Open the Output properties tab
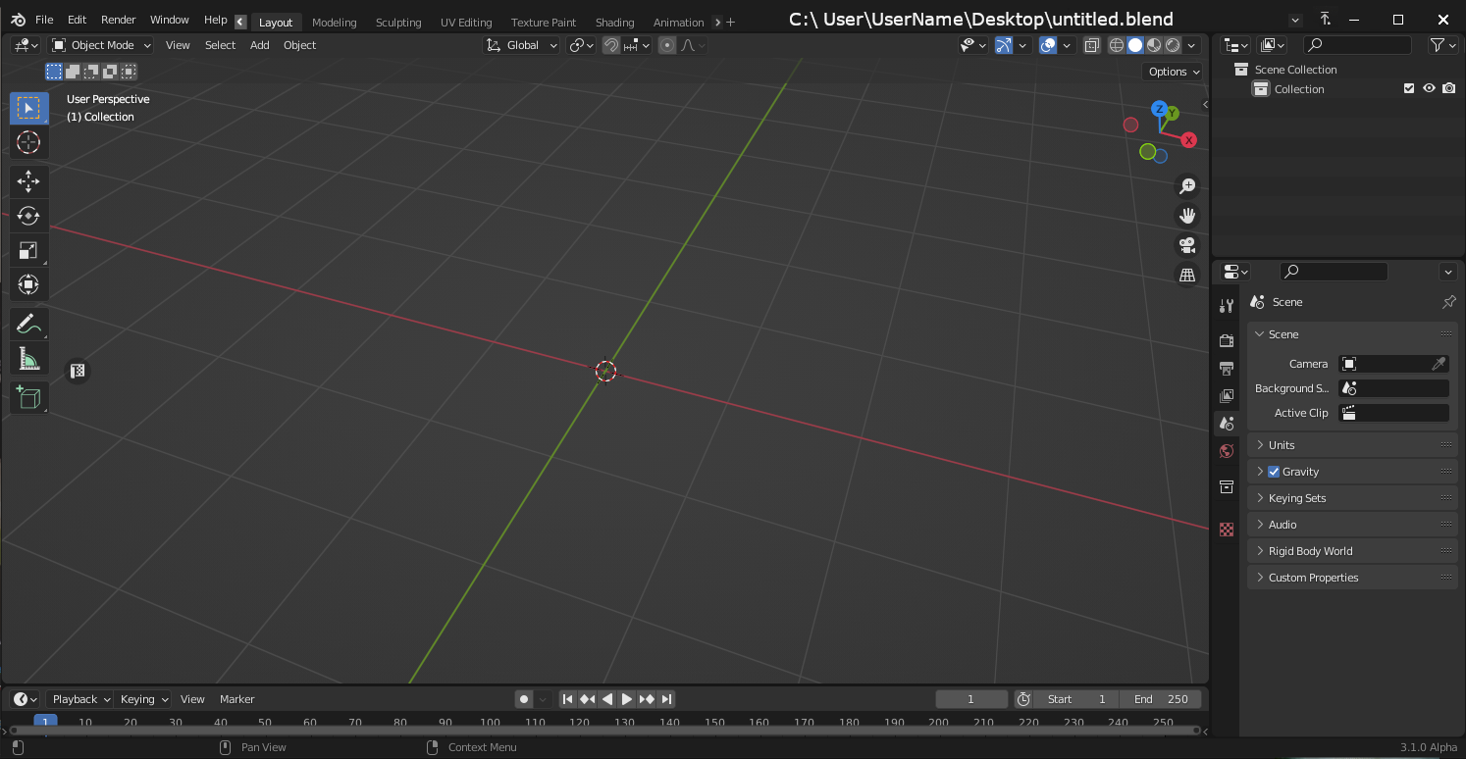Screen dimensions: 1466x759 click(1227, 368)
